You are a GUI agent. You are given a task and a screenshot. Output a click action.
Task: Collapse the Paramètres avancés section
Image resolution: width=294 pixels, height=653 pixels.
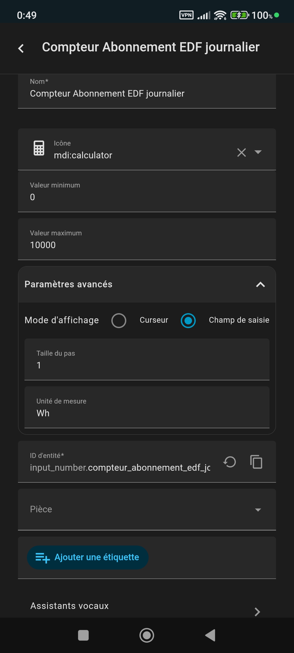pos(260,284)
